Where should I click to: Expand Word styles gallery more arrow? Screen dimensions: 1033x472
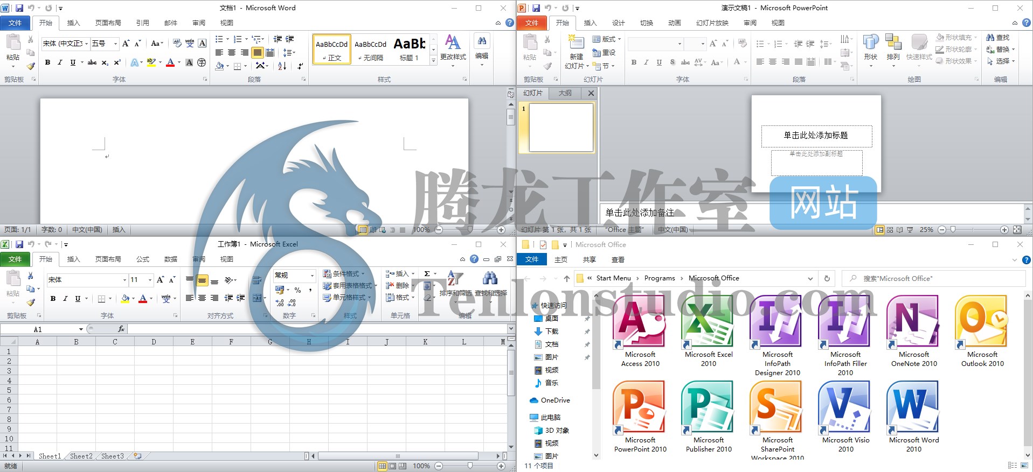click(433, 61)
